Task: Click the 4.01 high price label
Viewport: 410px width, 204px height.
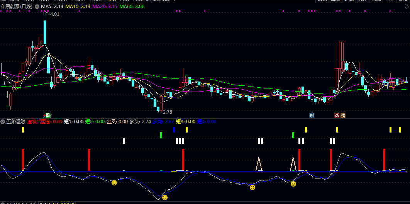Action: [x=54, y=14]
